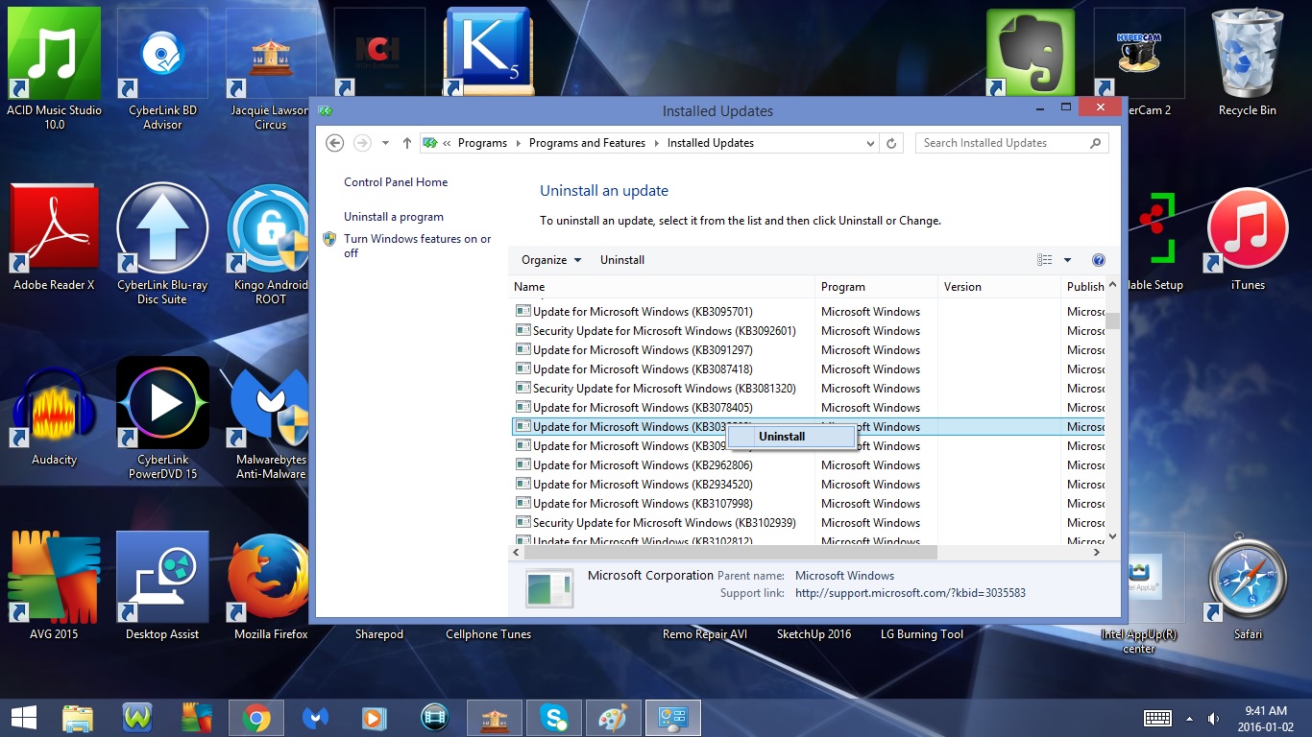Click the help question mark icon

(x=1099, y=260)
